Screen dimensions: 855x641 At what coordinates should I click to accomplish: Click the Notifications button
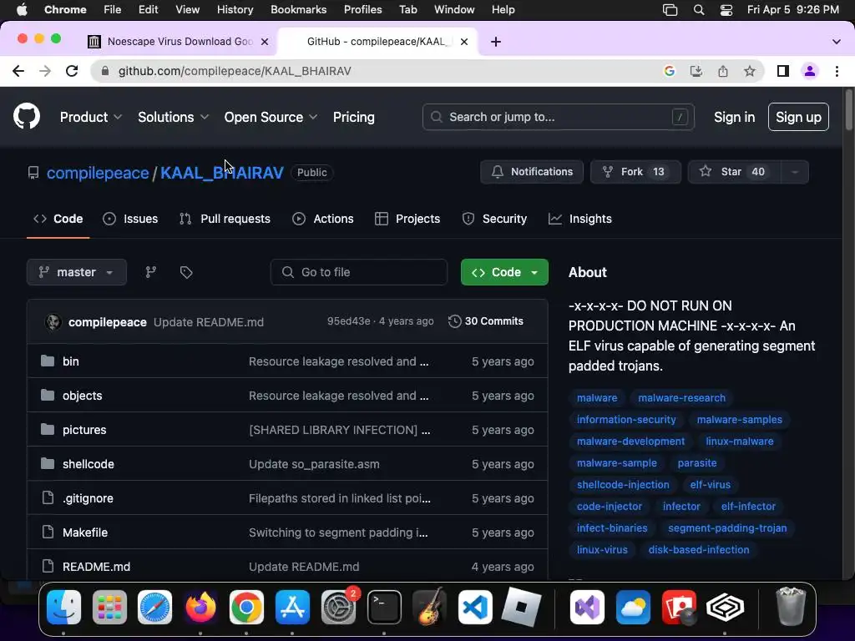[x=532, y=172]
